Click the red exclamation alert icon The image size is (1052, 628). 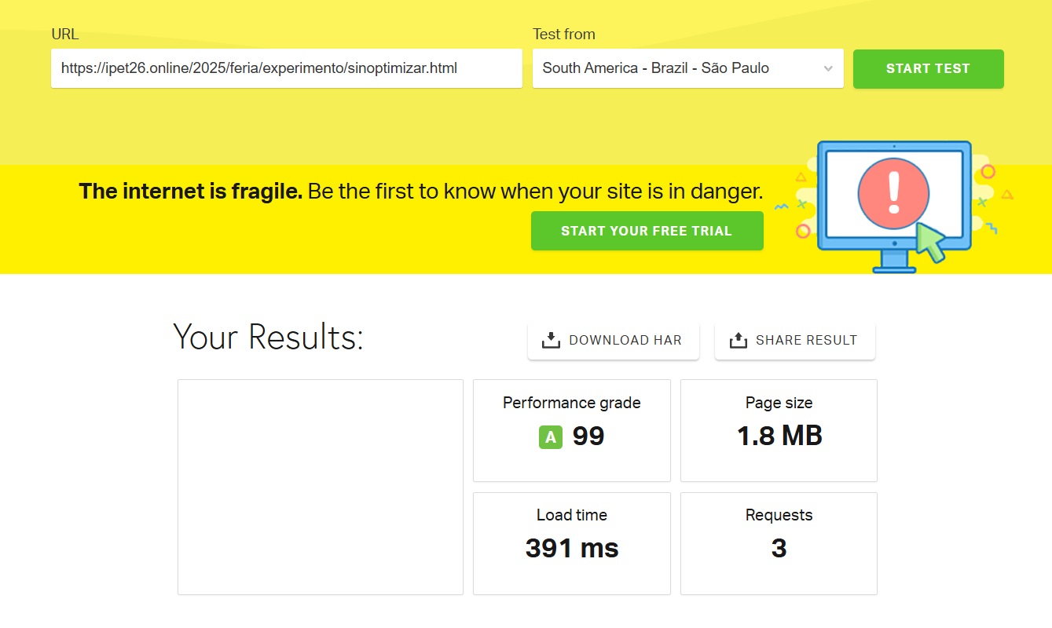pos(893,192)
